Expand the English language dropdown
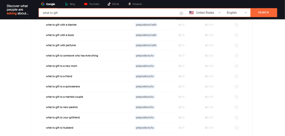Screen dimensions: 285x136 coord(237,13)
